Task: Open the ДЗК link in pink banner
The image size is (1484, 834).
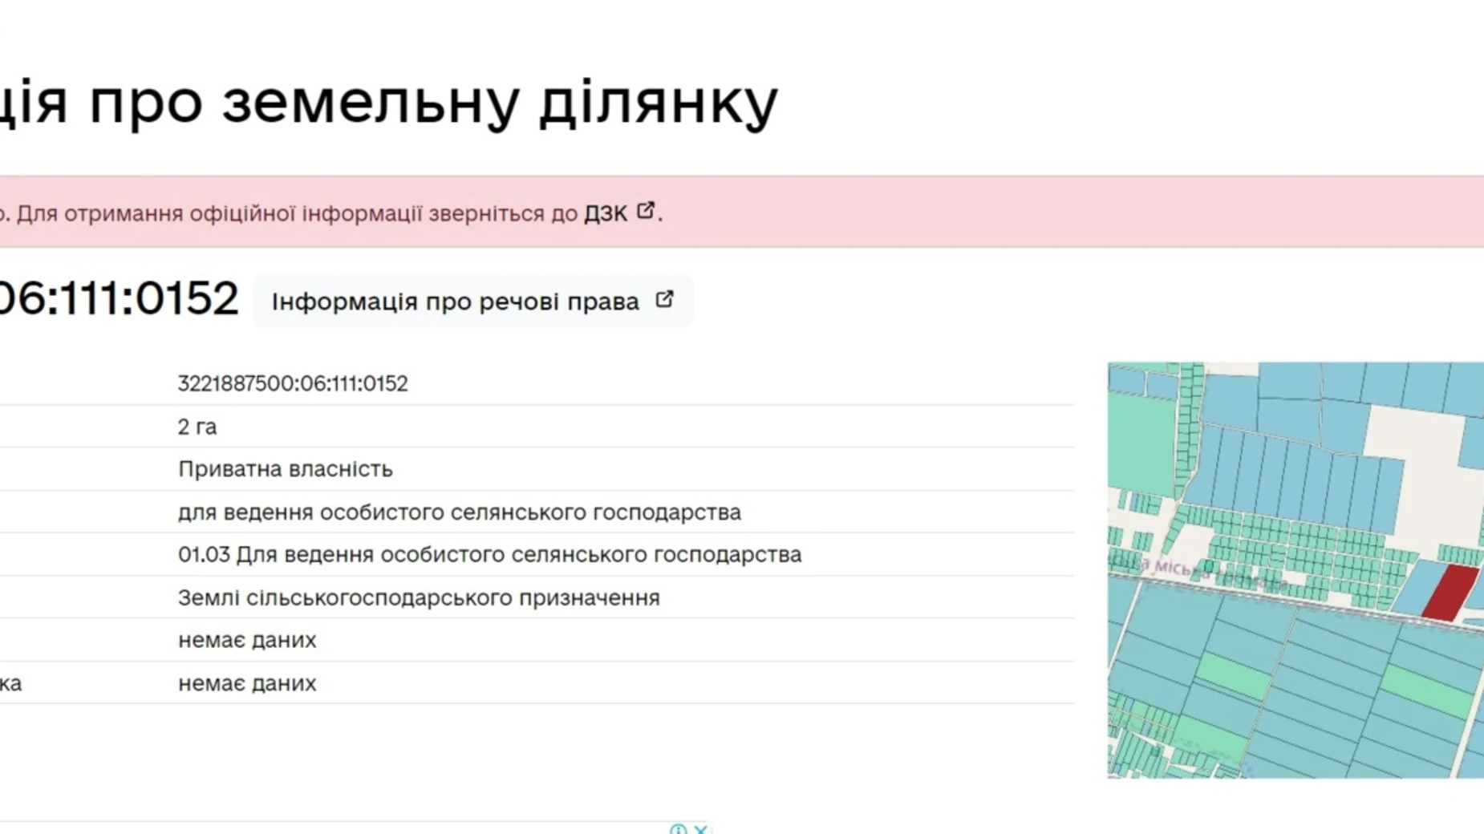Action: [606, 213]
